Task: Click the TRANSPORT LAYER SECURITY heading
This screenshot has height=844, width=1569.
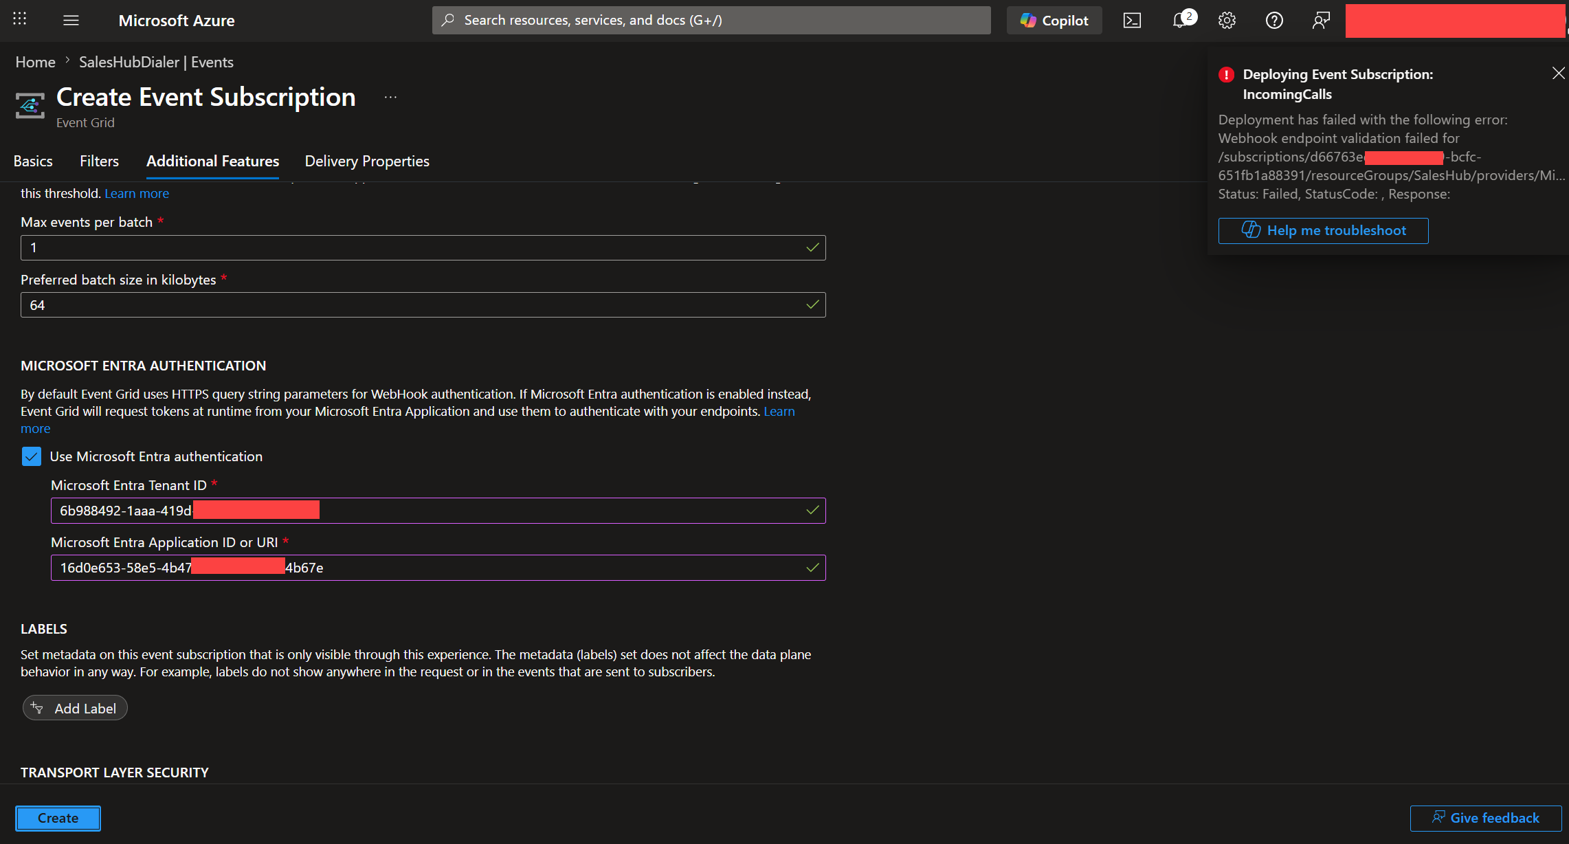Action: click(x=115, y=772)
